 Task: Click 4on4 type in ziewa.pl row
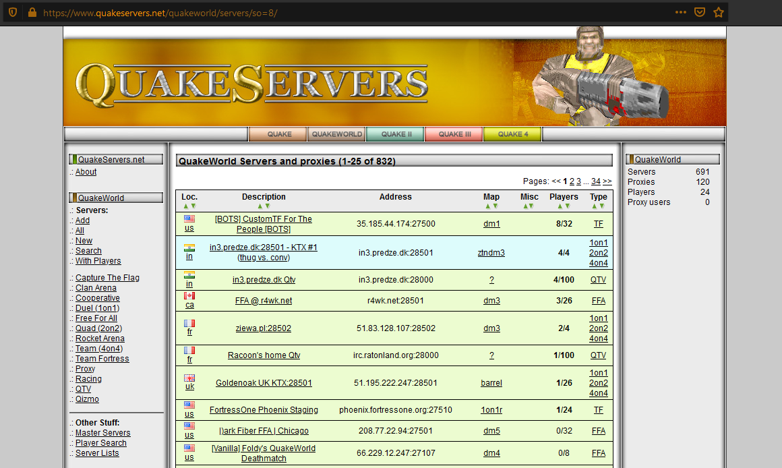pyautogui.click(x=599, y=339)
